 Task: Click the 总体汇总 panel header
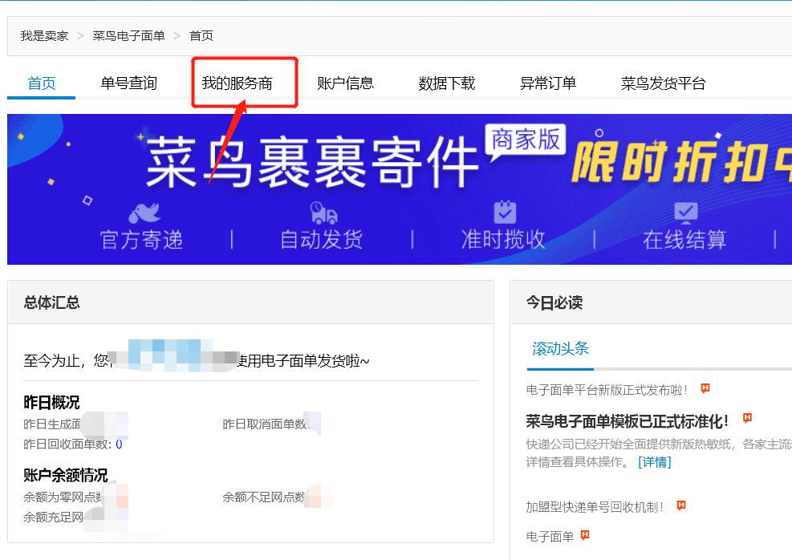[x=250, y=302]
